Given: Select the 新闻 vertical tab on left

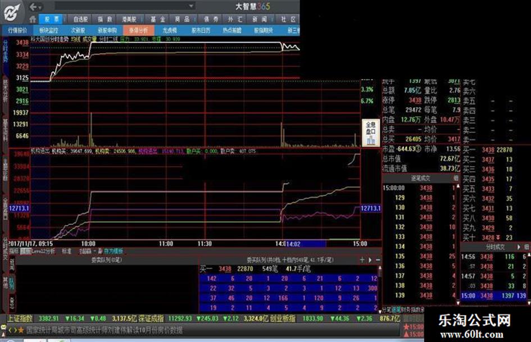Looking at the screenshot, I should point(12,265).
